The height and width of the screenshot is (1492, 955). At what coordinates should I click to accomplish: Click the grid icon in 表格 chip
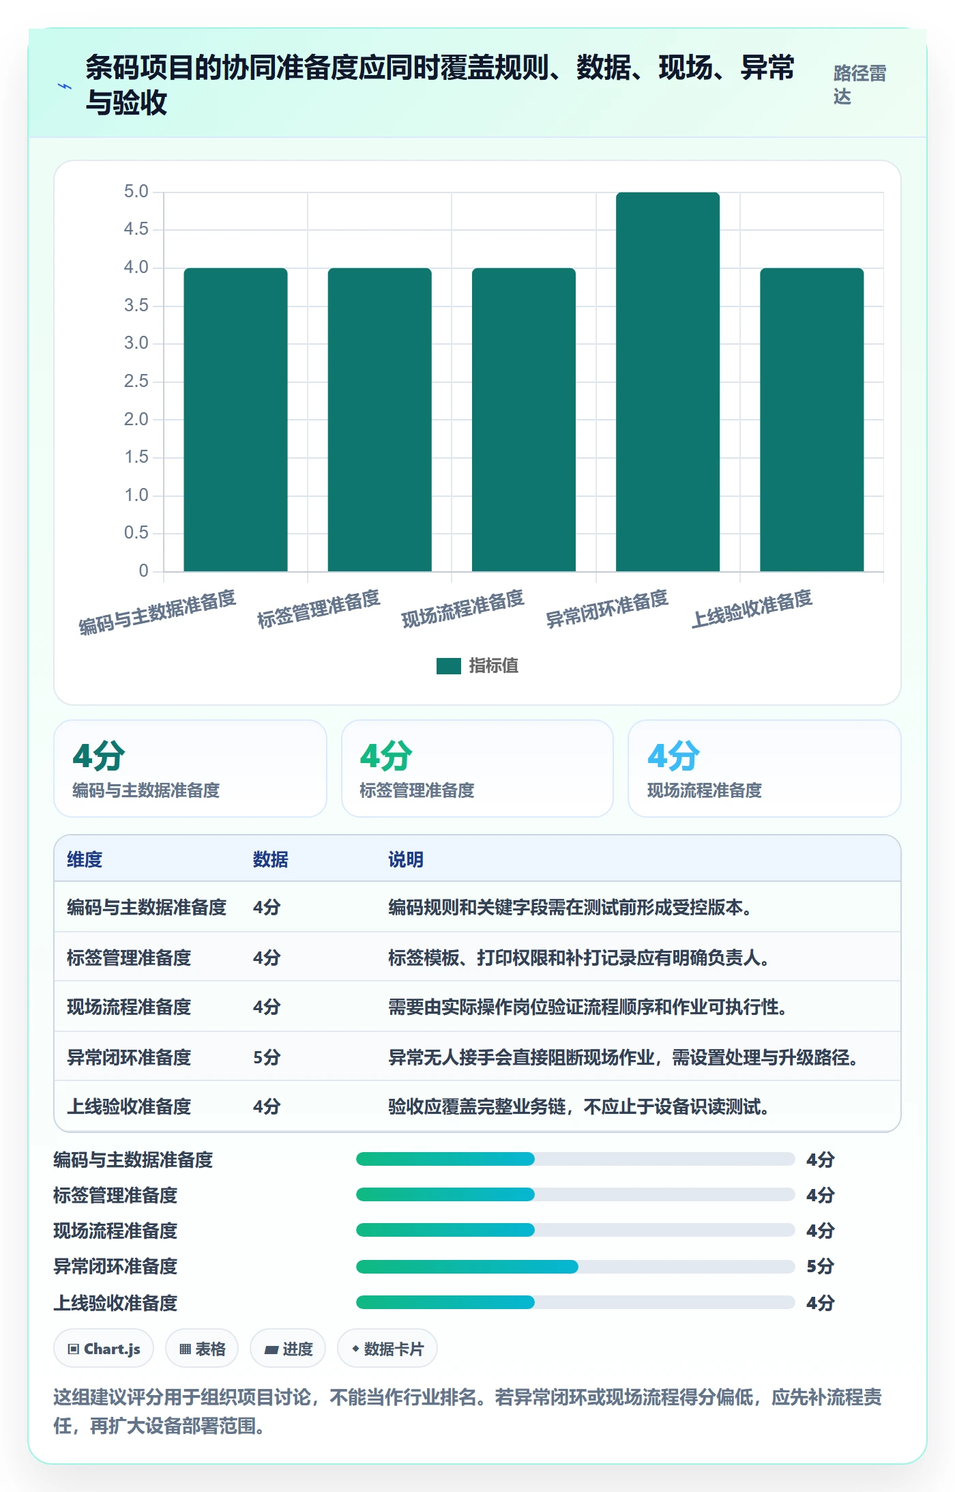[185, 1349]
